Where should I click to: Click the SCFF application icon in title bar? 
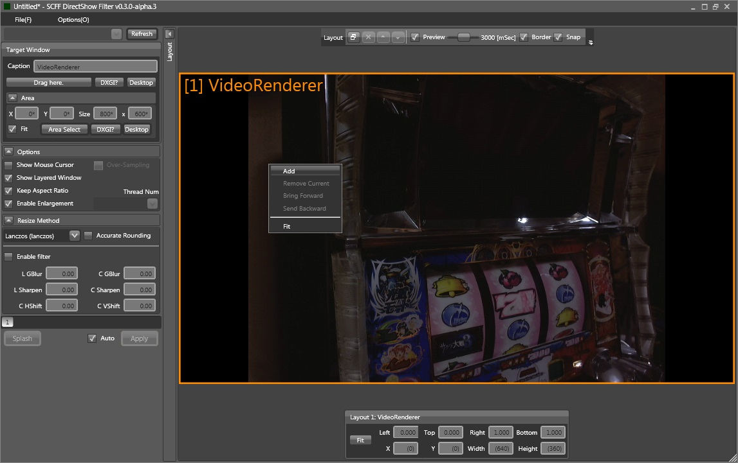coord(6,6)
